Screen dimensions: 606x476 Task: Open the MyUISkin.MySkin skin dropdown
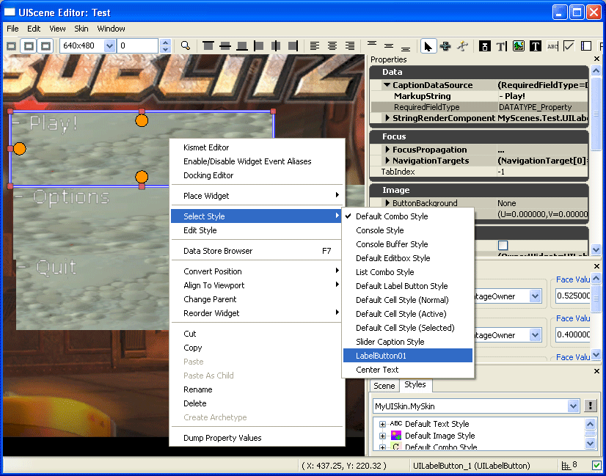coord(574,406)
